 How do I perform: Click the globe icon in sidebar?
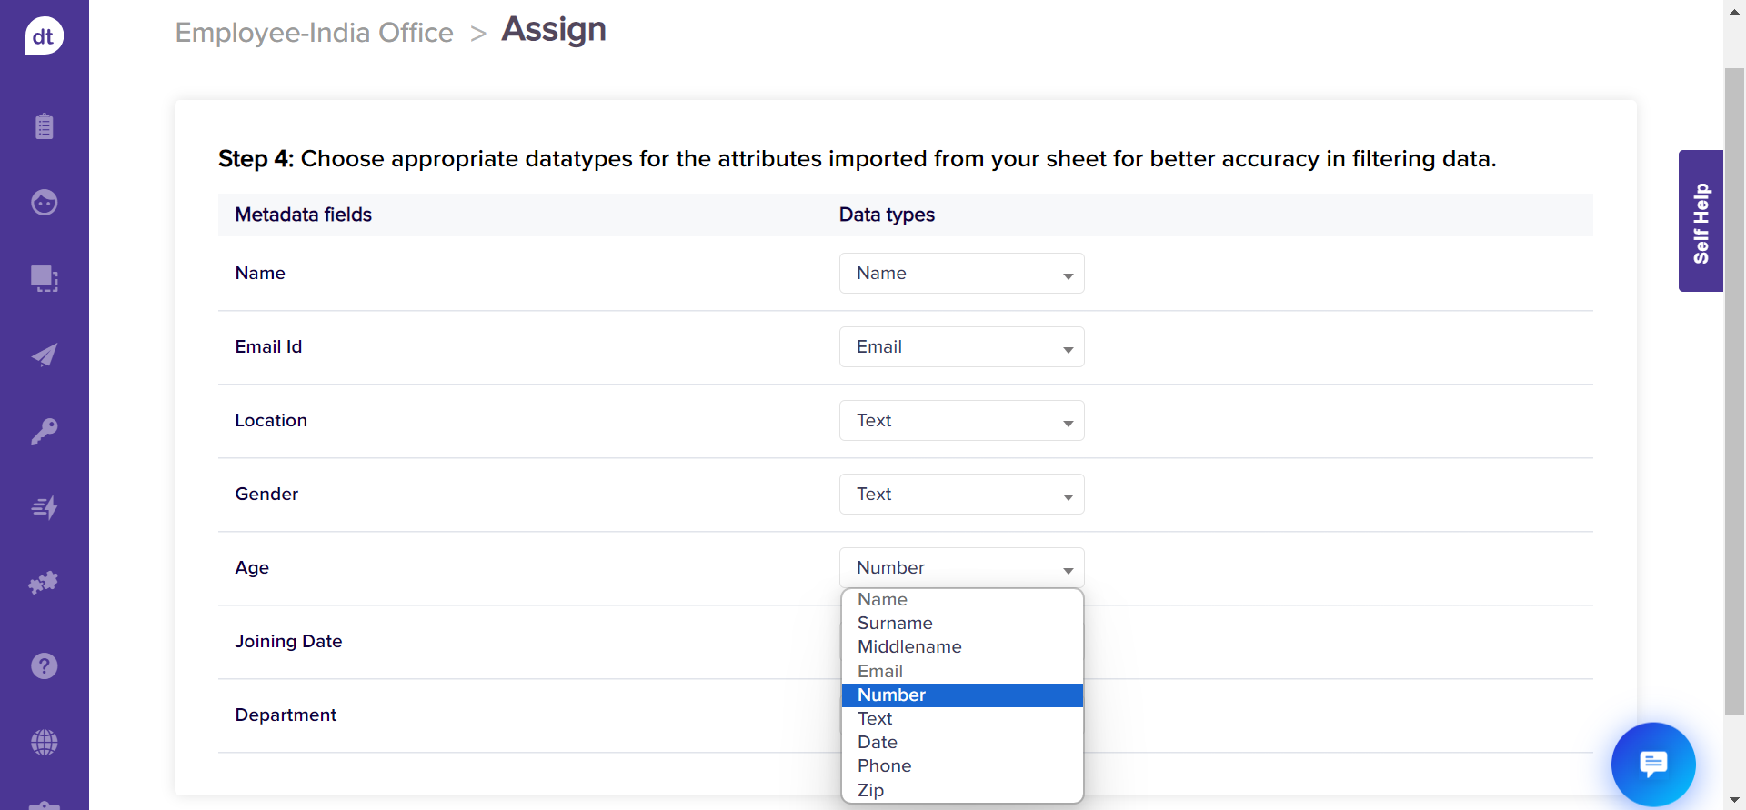point(44,743)
